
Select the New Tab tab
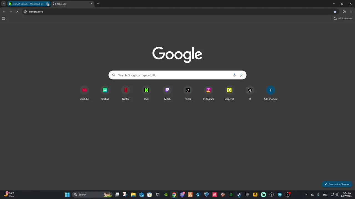(72, 4)
